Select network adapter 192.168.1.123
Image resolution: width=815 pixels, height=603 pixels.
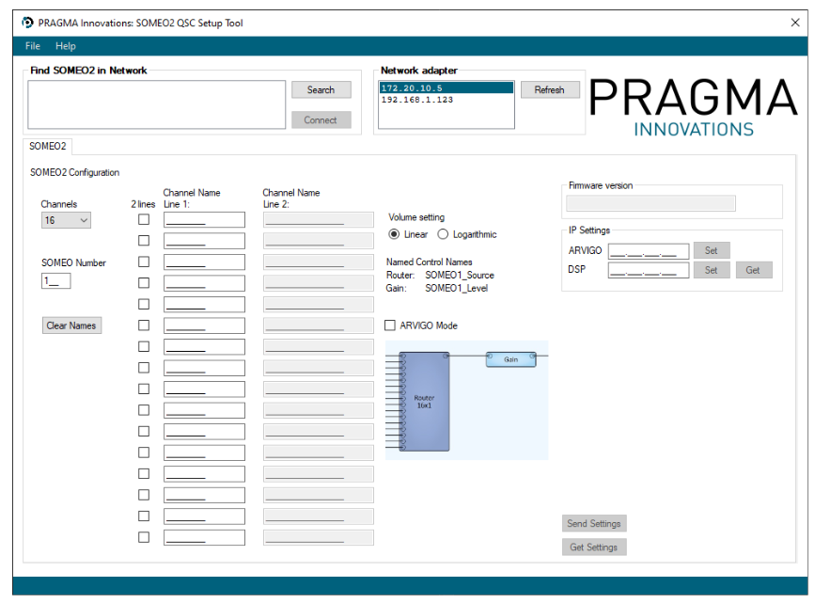coord(447,100)
